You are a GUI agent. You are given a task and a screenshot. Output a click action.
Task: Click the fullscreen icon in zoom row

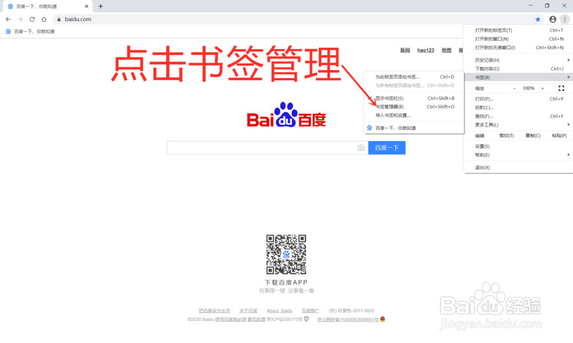click(x=562, y=88)
